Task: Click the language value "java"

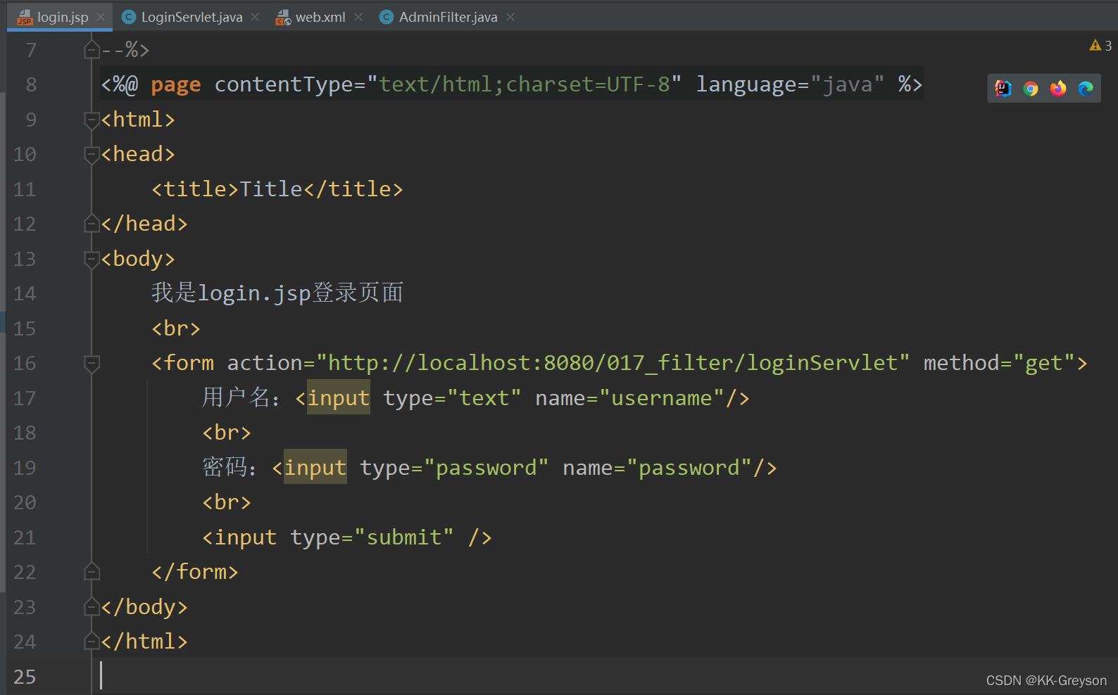Action: pyautogui.click(x=847, y=84)
